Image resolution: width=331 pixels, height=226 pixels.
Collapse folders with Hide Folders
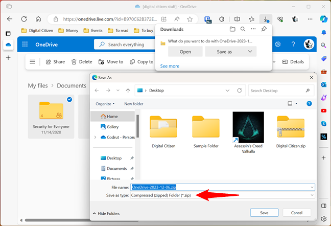[106, 214]
